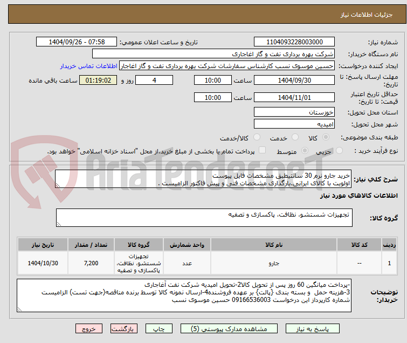Click the 7,200 quantity cell
The width and height of the screenshot is (407, 343).
(x=91, y=263)
